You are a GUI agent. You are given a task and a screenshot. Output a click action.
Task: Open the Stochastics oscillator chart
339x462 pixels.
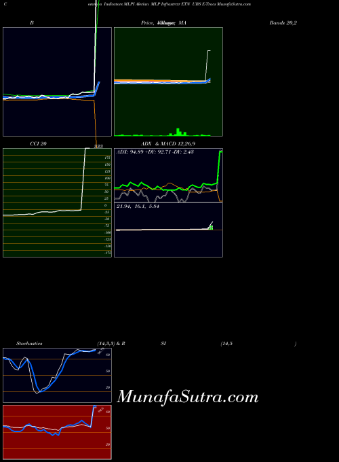click(58, 375)
